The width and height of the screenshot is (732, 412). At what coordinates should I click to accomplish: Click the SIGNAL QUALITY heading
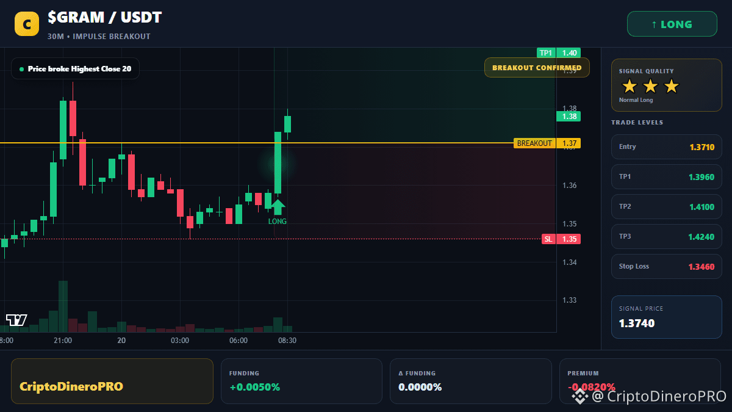[x=647, y=71]
